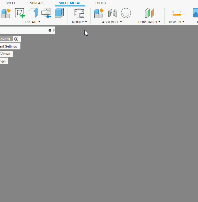This screenshot has height=202, width=198.
Task: Open the CONSTRUCT dropdown menu
Action: click(x=149, y=22)
